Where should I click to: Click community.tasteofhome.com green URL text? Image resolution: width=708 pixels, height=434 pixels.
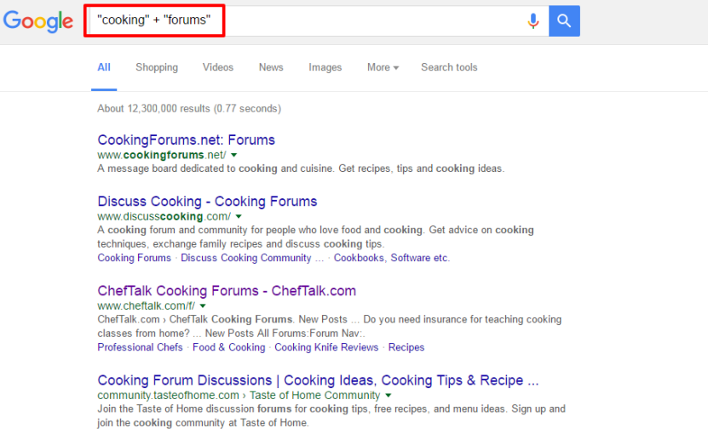168,395
